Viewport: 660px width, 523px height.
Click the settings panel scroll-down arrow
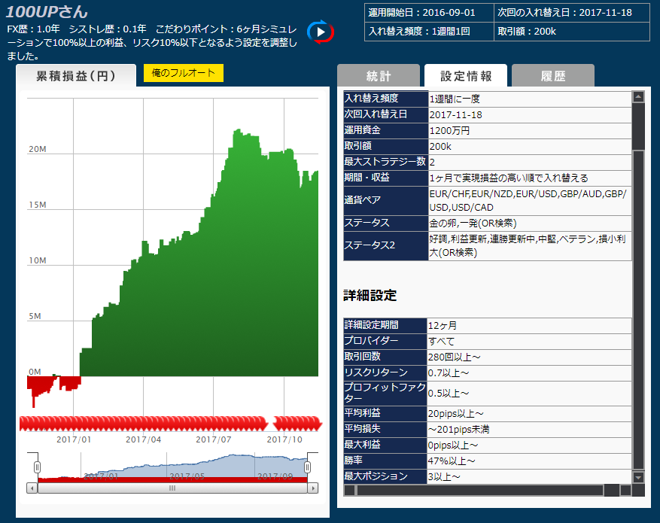pyautogui.click(x=638, y=477)
